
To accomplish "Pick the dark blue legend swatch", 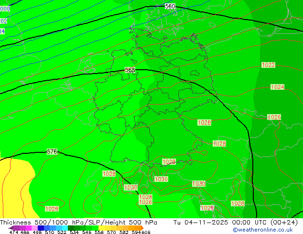I will 41,228.
